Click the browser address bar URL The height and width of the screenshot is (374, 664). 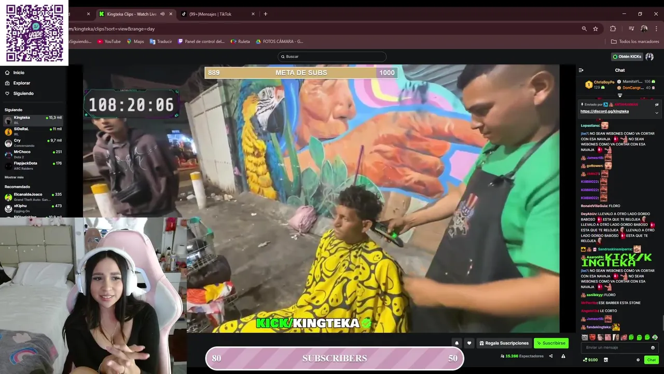tap(112, 29)
